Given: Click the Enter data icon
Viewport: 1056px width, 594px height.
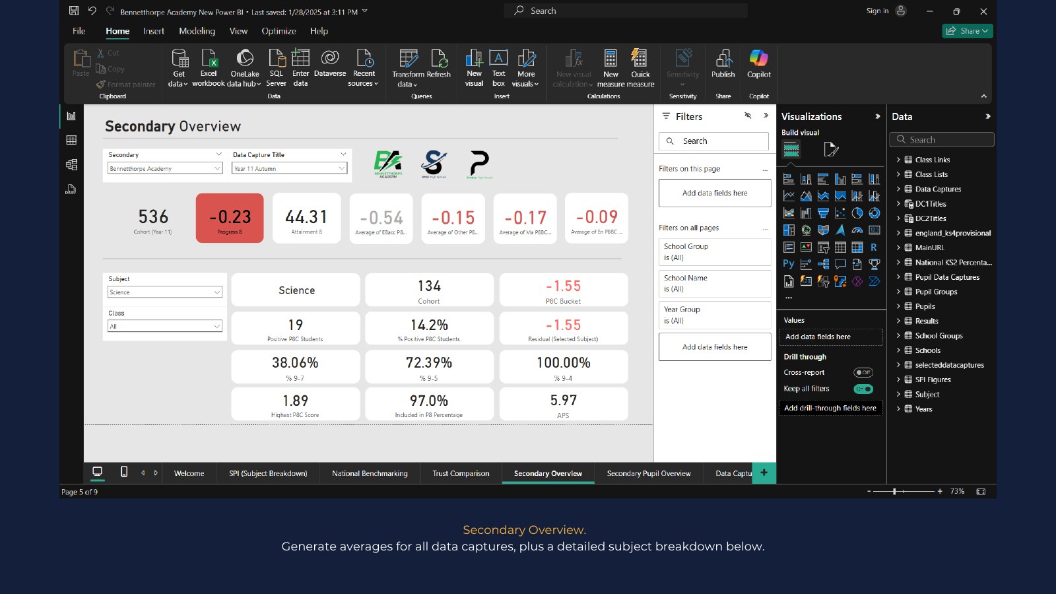Looking at the screenshot, I should [300, 58].
